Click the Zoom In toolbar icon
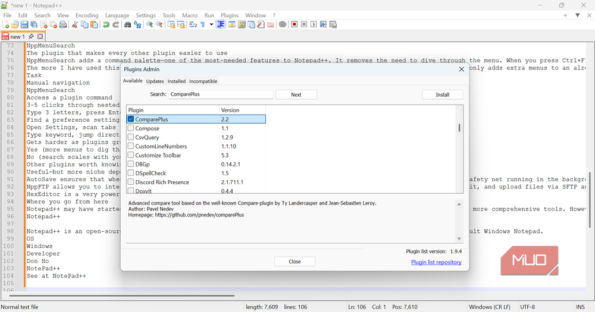The height and width of the screenshot is (312, 595). pos(149,24)
